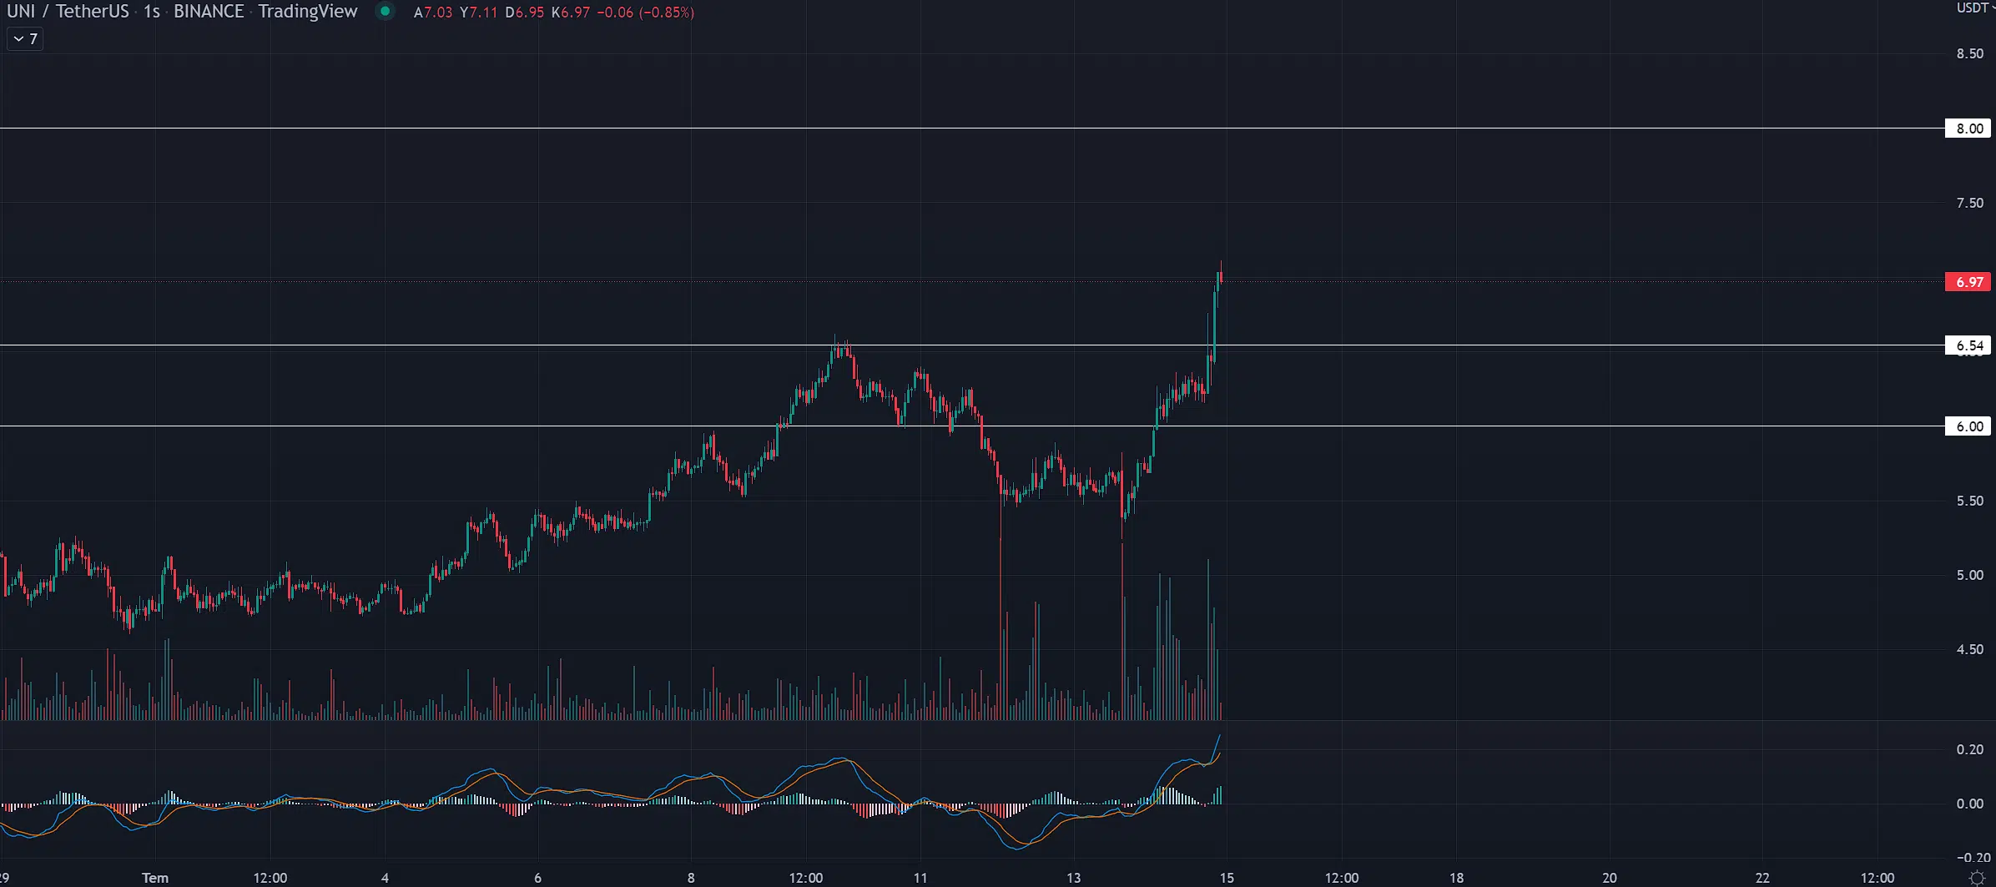The image size is (1996, 887).
Task: Click the date label 8 on time axis
Action: pyautogui.click(x=691, y=878)
